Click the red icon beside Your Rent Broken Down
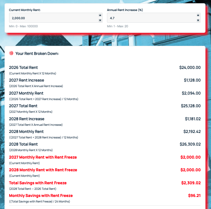211x209 pixels. pos(11,53)
